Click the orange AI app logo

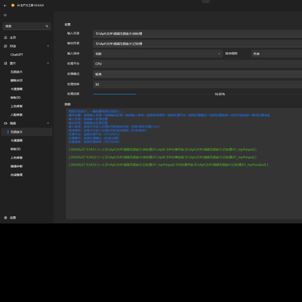coord(13,6)
